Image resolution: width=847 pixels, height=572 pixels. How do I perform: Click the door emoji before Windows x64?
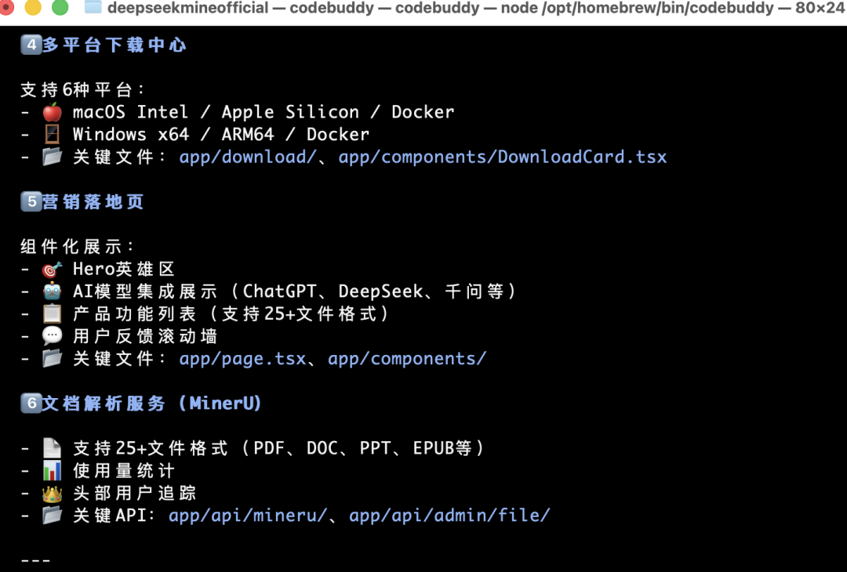(52, 135)
